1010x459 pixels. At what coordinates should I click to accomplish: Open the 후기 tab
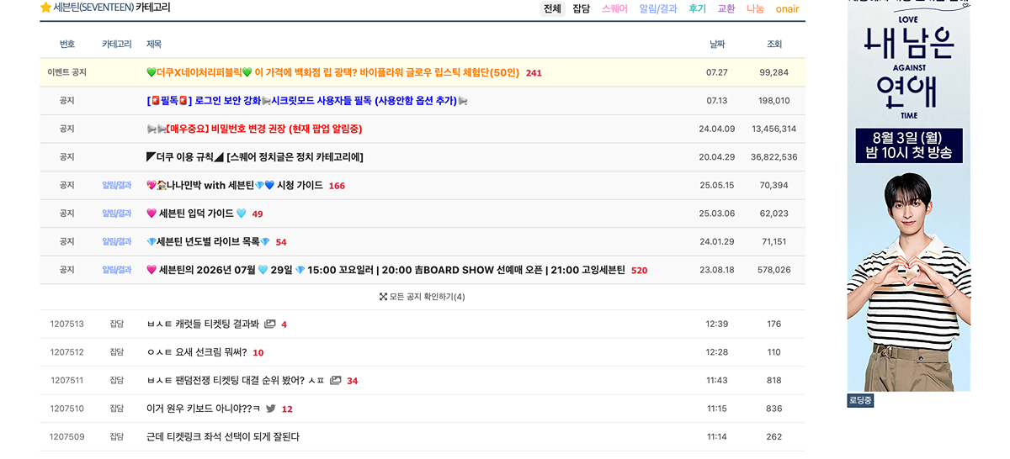[697, 8]
